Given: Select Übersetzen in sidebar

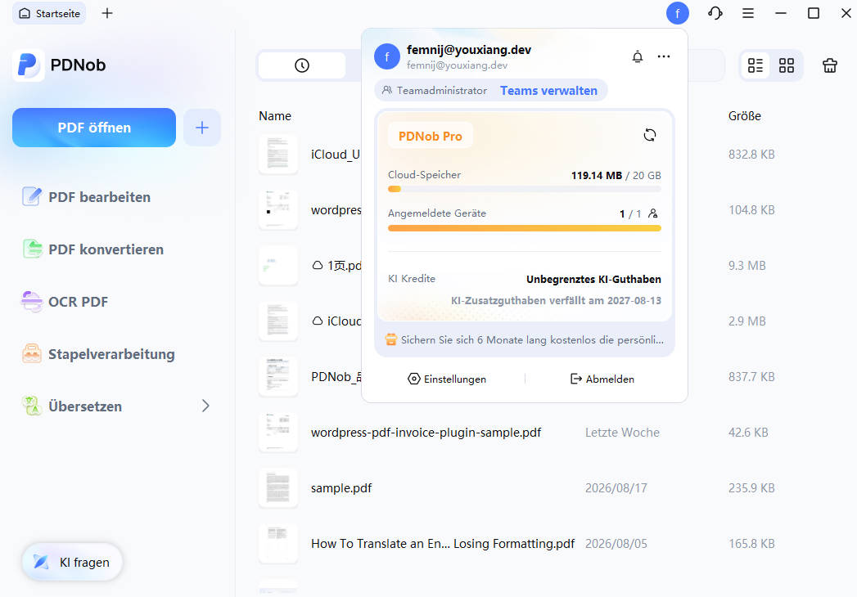Looking at the screenshot, I should [71, 406].
